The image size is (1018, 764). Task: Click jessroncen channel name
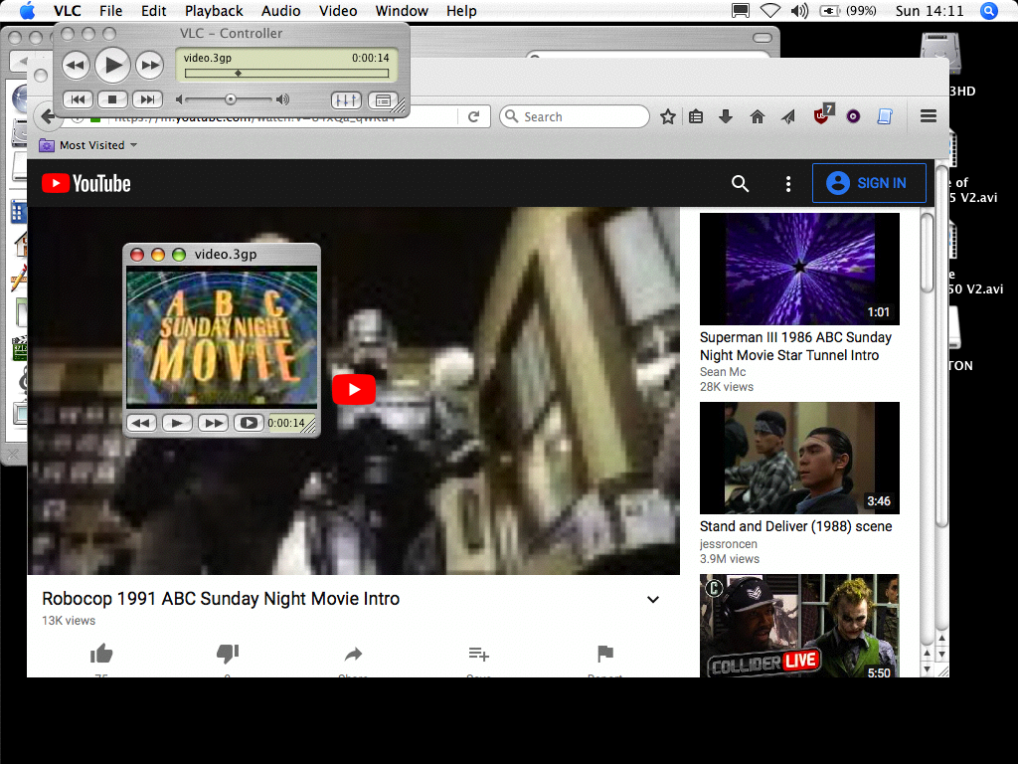click(x=729, y=544)
